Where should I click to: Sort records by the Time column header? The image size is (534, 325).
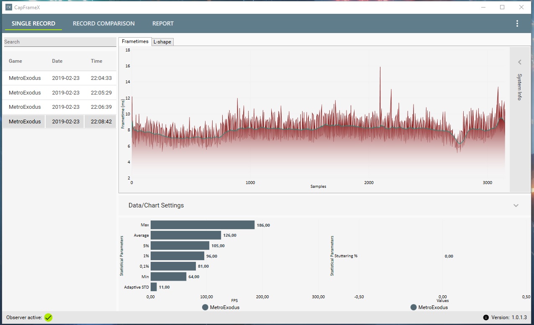click(97, 61)
